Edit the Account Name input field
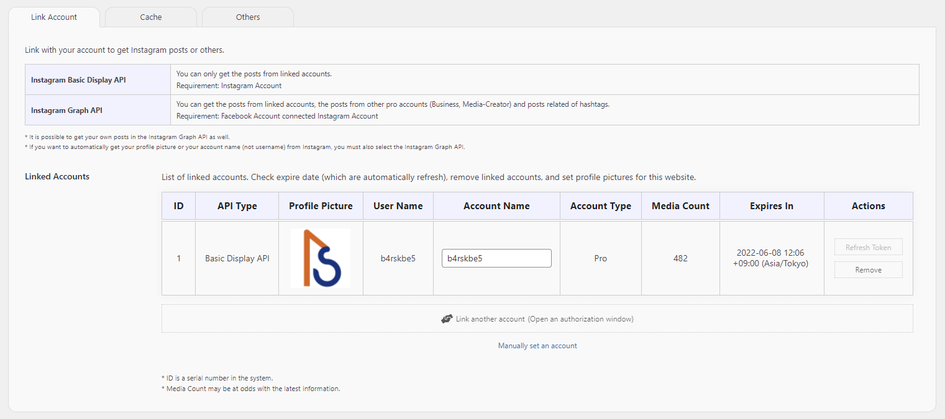 tap(496, 258)
